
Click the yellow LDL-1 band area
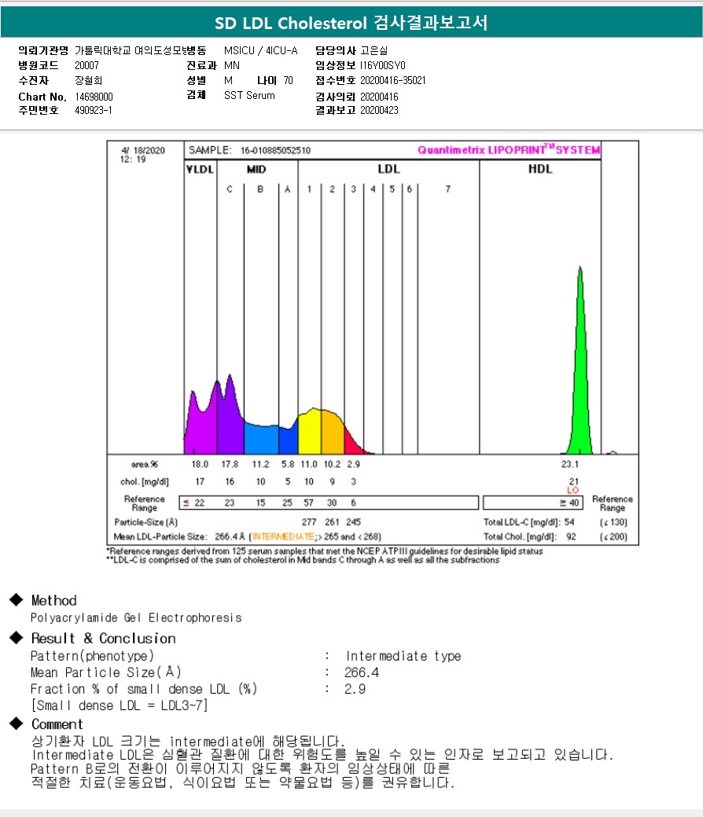tap(309, 433)
